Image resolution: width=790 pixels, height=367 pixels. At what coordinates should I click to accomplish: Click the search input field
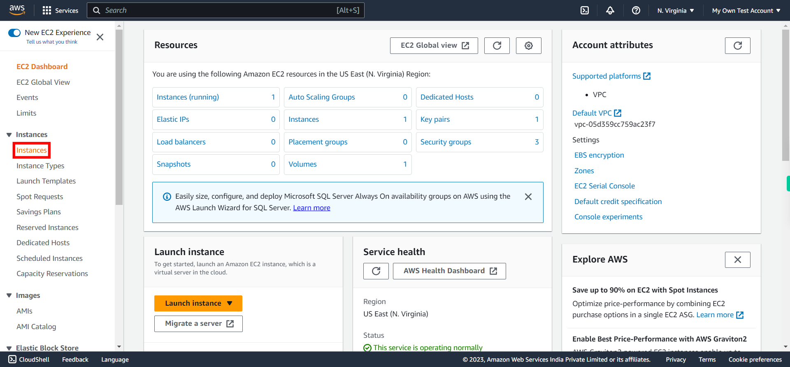coord(225,10)
